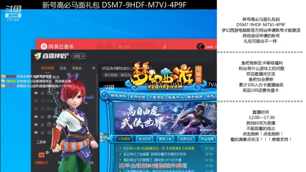Hide the 弹幕 source layer via its eye
Viewport: 306px width, 172px height.
tap(36, 117)
